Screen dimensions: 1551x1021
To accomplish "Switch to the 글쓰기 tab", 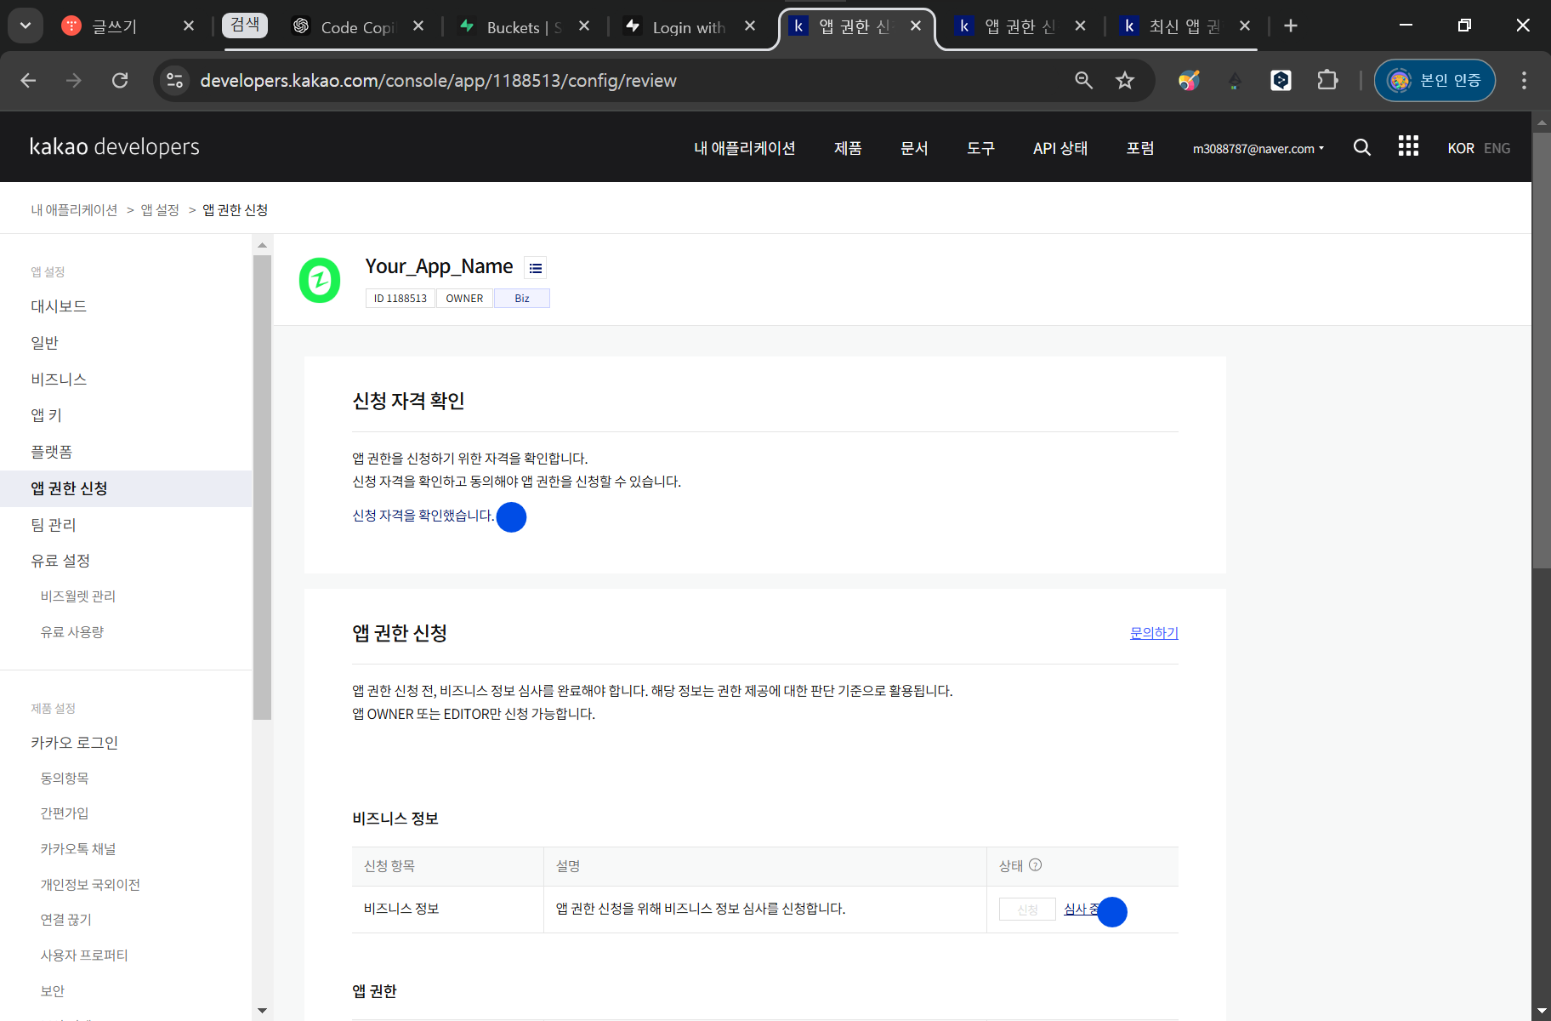I will coord(115,26).
